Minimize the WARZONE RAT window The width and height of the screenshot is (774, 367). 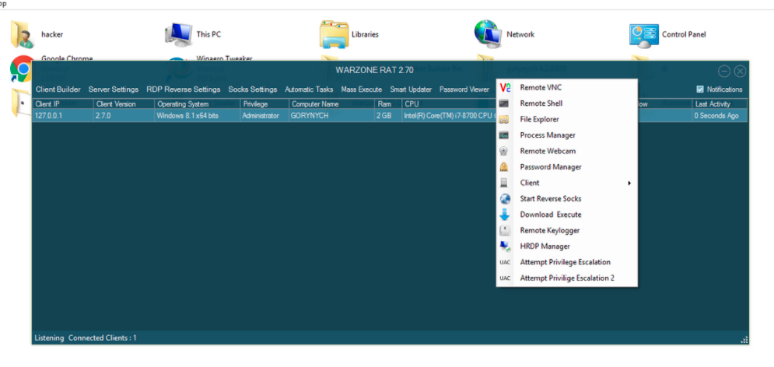tap(723, 72)
